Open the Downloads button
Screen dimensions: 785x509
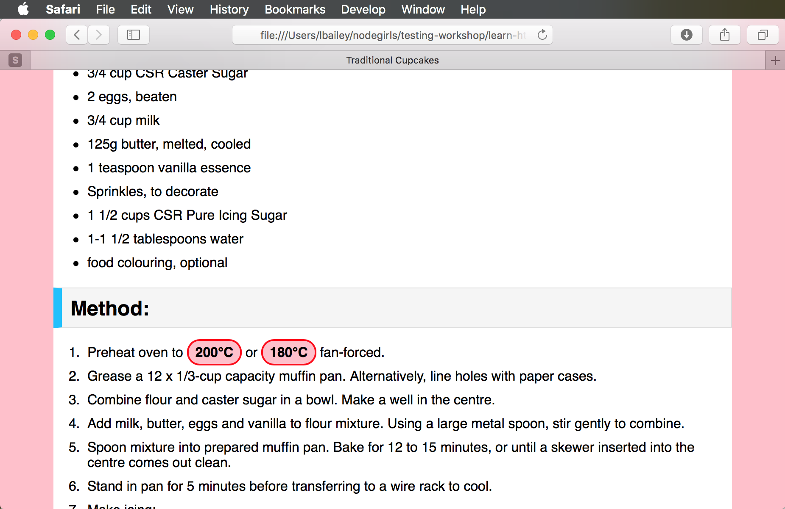687,35
